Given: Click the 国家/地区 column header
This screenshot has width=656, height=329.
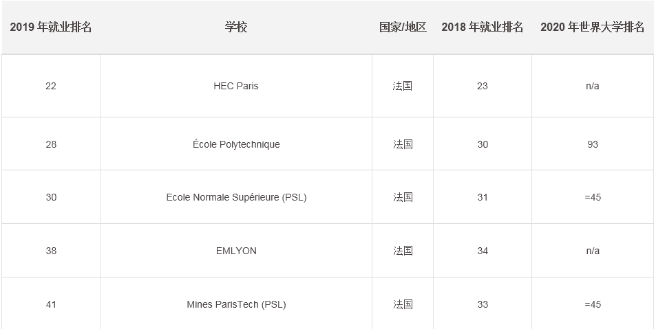Looking at the screenshot, I should [403, 27].
